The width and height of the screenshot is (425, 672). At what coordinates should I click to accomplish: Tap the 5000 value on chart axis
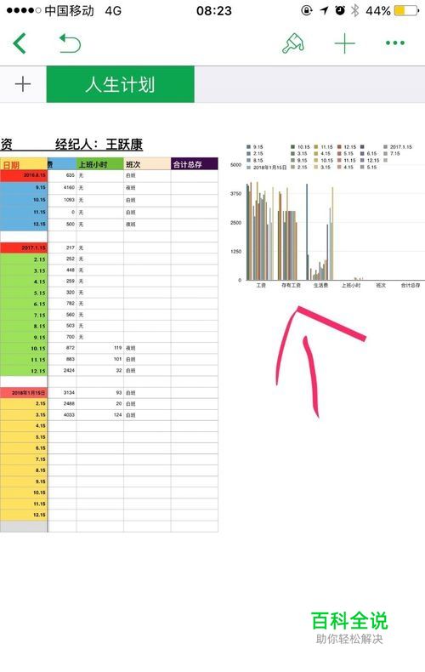pos(235,164)
